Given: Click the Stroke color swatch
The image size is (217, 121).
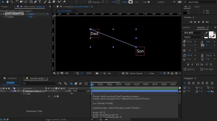Looking at the screenshot, I should 131,2.
